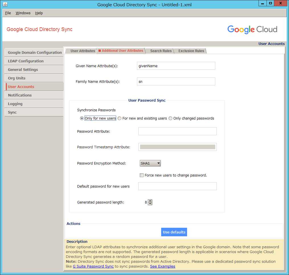Follow the See Examples link

163,266
